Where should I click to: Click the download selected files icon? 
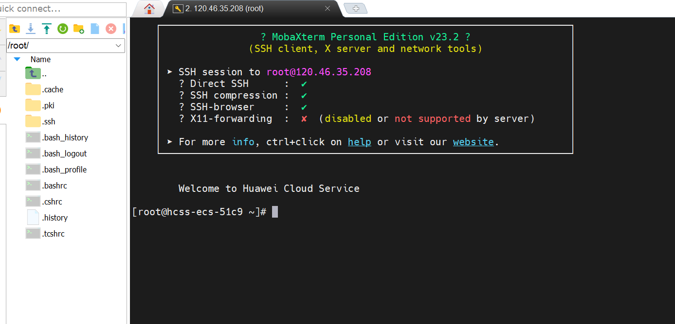(x=31, y=29)
